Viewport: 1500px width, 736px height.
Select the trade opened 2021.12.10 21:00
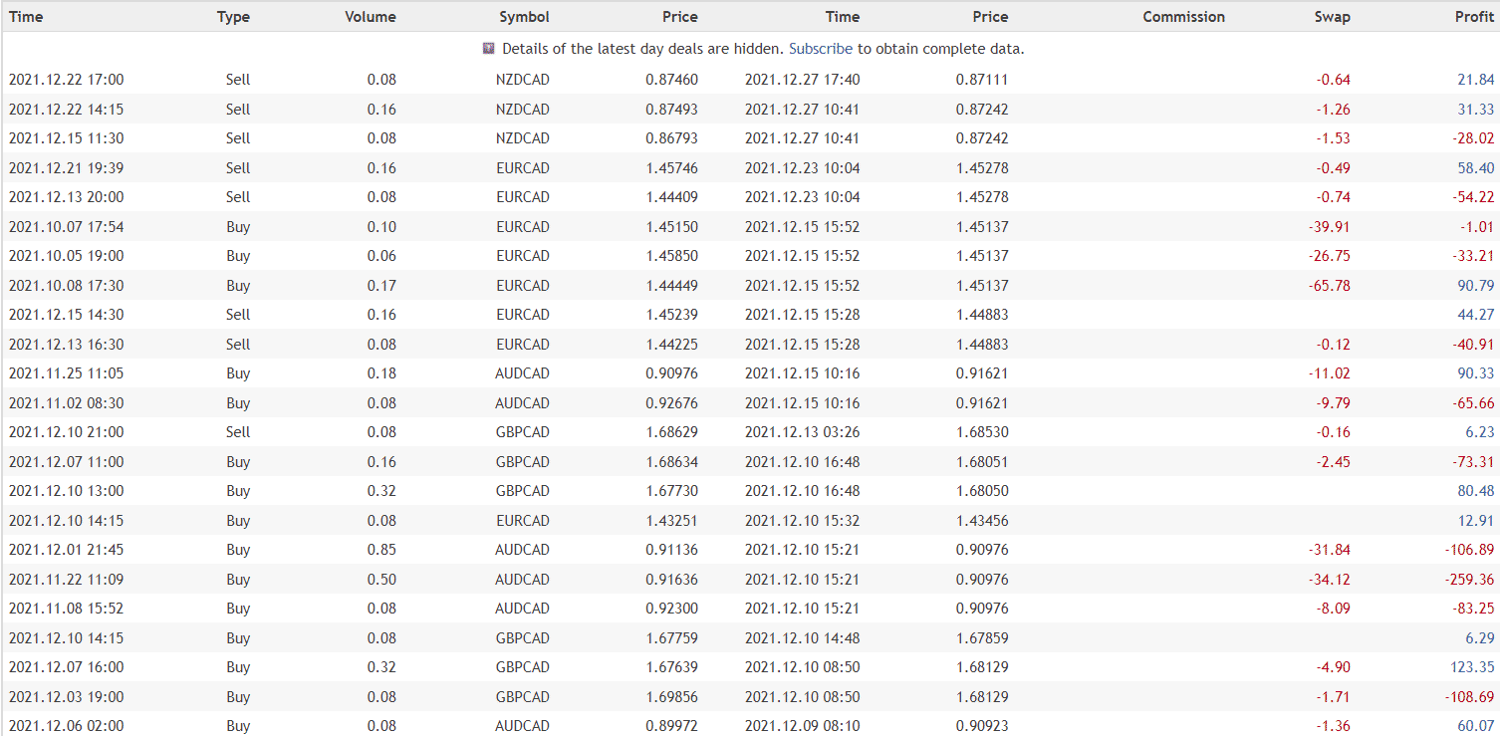66,432
